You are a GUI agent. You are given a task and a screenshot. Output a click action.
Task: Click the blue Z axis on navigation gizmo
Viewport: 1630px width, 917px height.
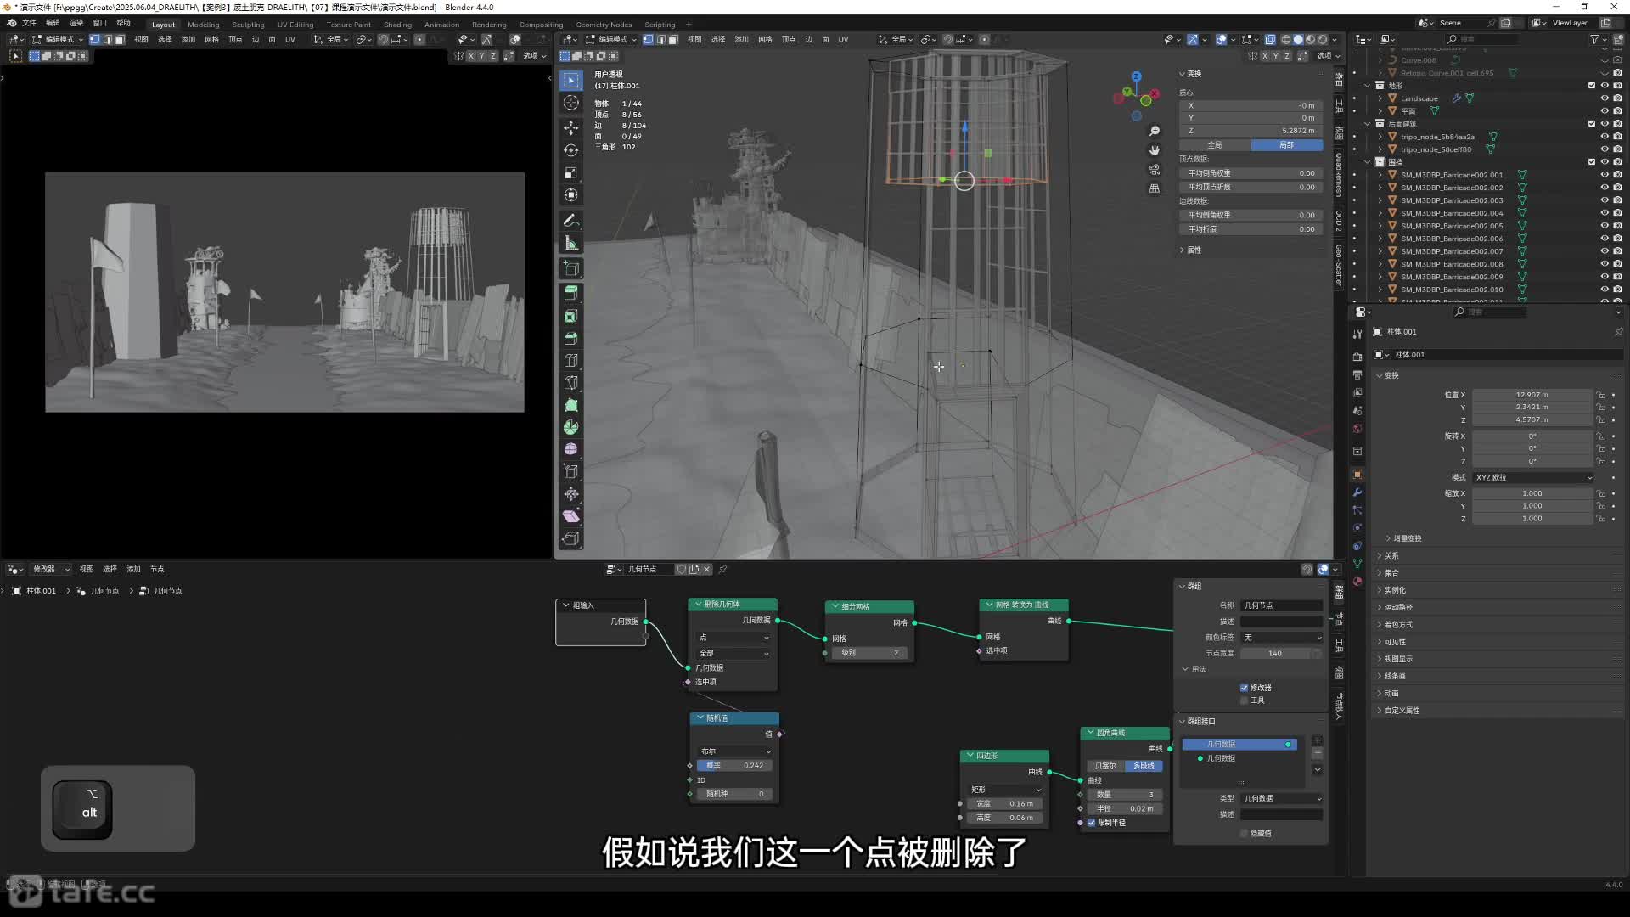click(1136, 76)
